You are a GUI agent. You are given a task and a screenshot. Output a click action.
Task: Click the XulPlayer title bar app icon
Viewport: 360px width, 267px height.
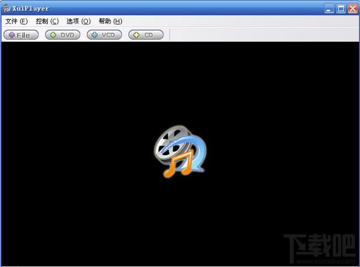pyautogui.click(x=7, y=8)
